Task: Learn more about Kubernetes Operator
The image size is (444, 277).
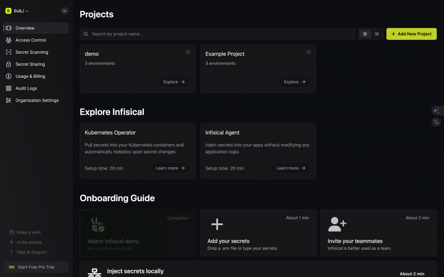Action: pyautogui.click(x=170, y=168)
